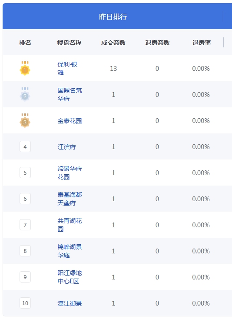Click the silver rank 2 medal icon

pyautogui.click(x=25, y=95)
